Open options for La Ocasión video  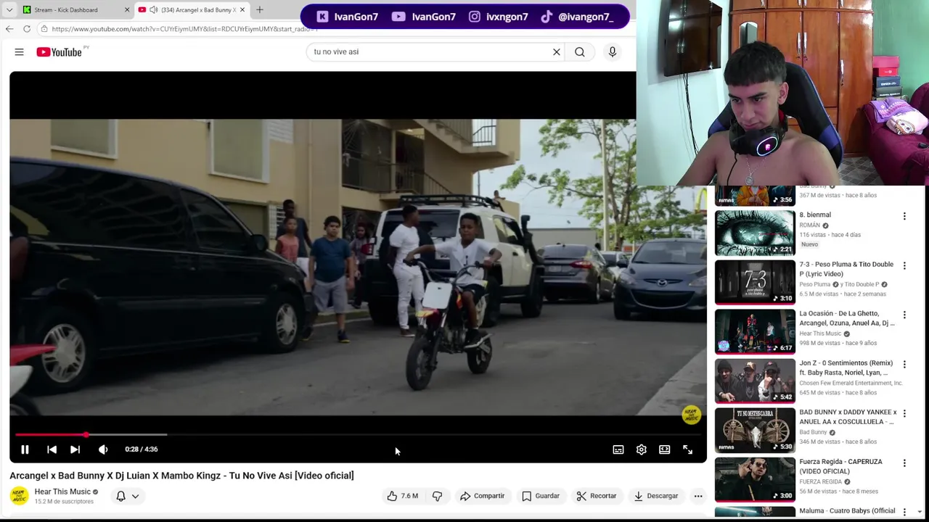904,315
